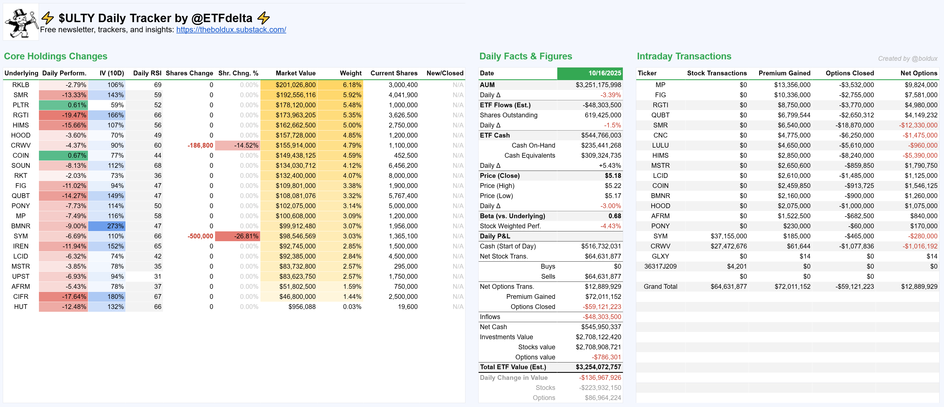Viewport: 944px width, 407px height.
Task: Click the Core Holdings Changes heading
Action: [55, 56]
